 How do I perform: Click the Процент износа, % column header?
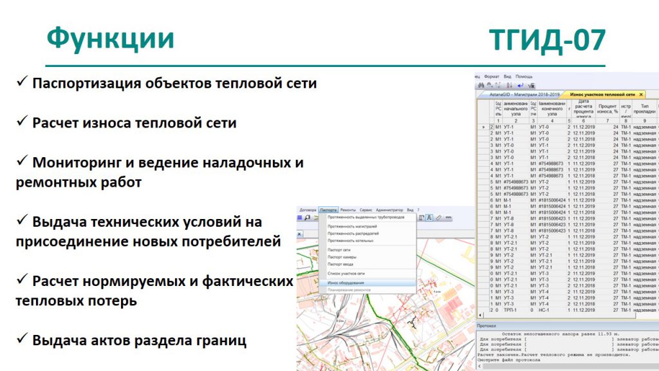608,108
